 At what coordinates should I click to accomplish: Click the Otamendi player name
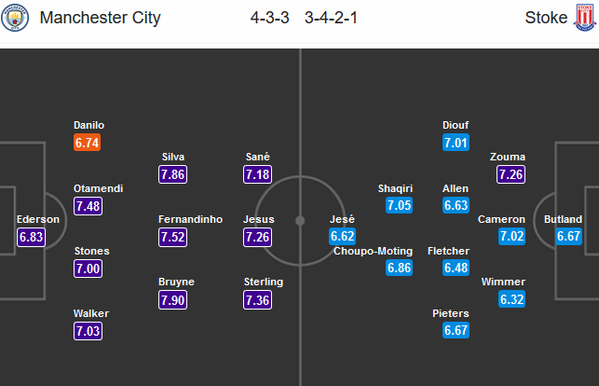point(98,188)
